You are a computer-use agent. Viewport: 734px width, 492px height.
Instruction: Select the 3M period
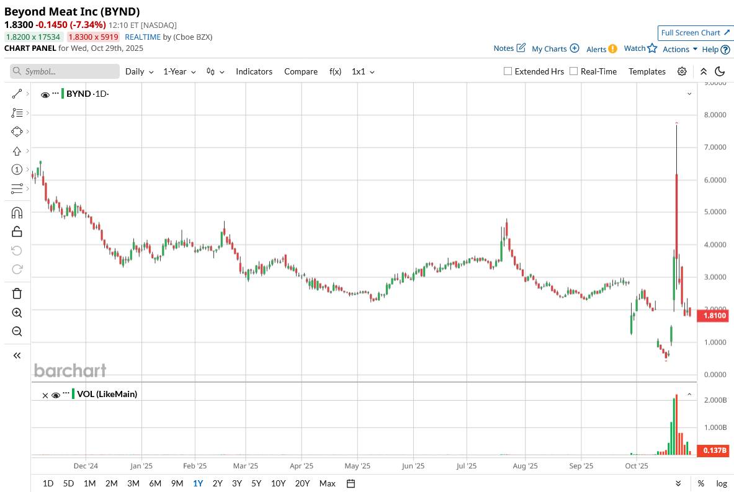tap(133, 483)
